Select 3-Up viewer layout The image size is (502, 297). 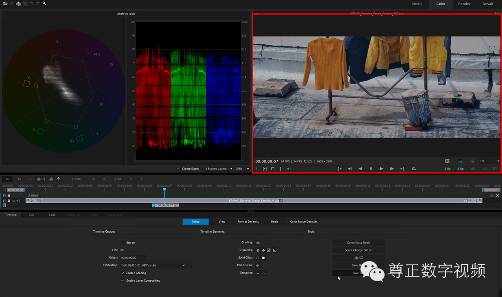coord(460,169)
